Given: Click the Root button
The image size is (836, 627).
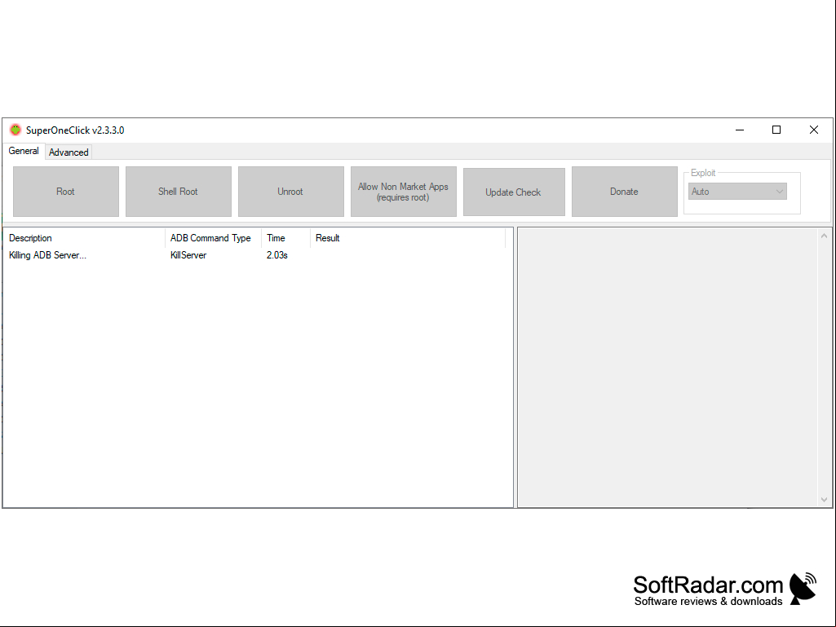Looking at the screenshot, I should tap(65, 192).
